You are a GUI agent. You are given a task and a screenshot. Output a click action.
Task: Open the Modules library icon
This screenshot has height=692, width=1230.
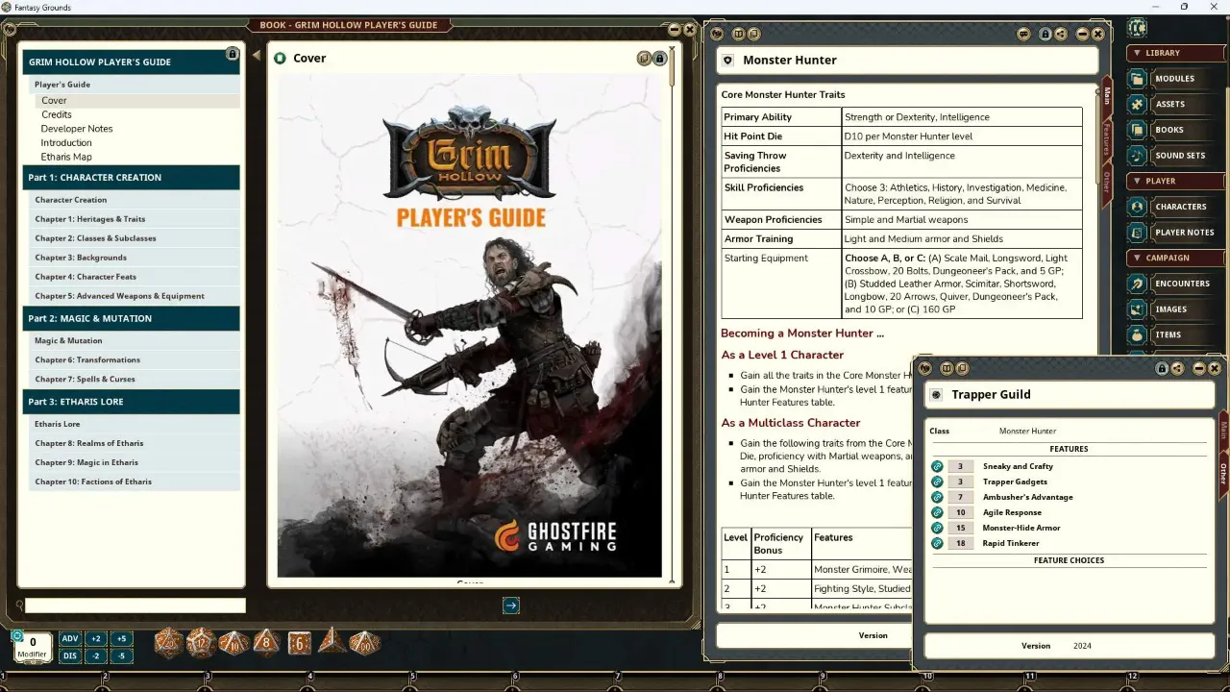(1138, 79)
